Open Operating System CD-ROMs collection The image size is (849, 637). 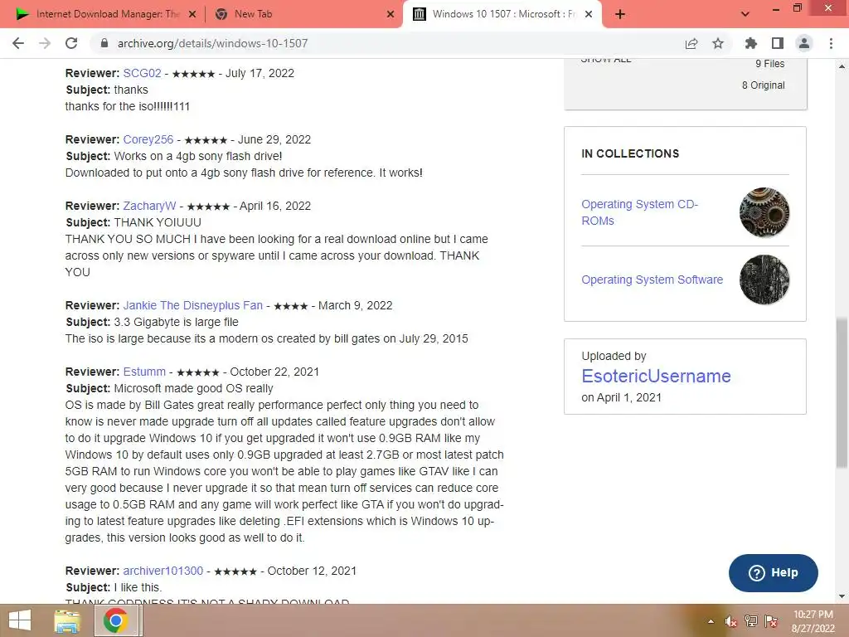tap(639, 212)
